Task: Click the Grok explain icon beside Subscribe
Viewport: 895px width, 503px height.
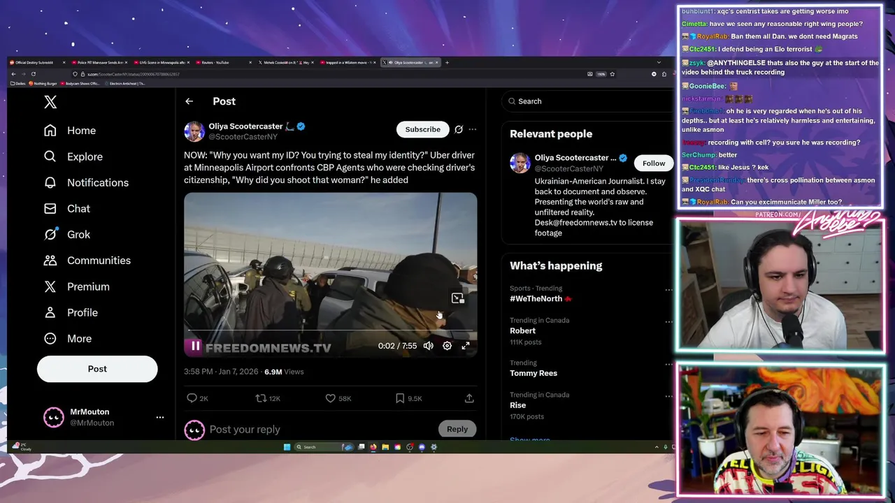Action: 459,129
